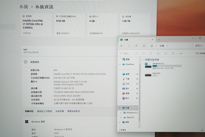Click the text 'GF75 Thin 10SCSR'
The image size is (205, 137).
coord(31,52)
